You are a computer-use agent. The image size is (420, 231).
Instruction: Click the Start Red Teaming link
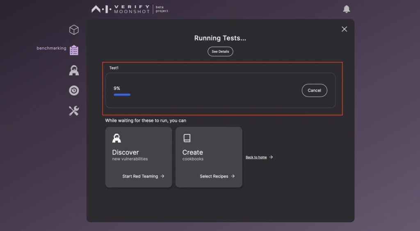140,176
